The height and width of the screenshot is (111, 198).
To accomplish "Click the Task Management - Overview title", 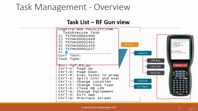I will click(x=73, y=7).
